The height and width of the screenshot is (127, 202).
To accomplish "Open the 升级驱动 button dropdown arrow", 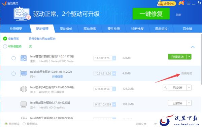I will (x=189, y=57).
